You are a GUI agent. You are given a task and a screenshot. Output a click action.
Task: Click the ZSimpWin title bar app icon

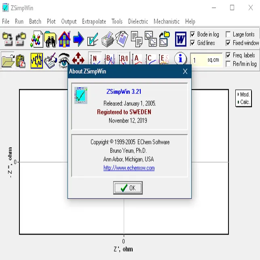pos(6,8)
